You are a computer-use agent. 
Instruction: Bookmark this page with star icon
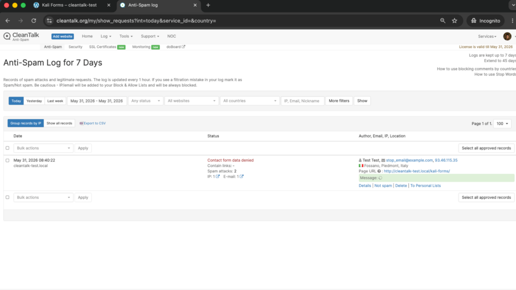[x=455, y=21]
